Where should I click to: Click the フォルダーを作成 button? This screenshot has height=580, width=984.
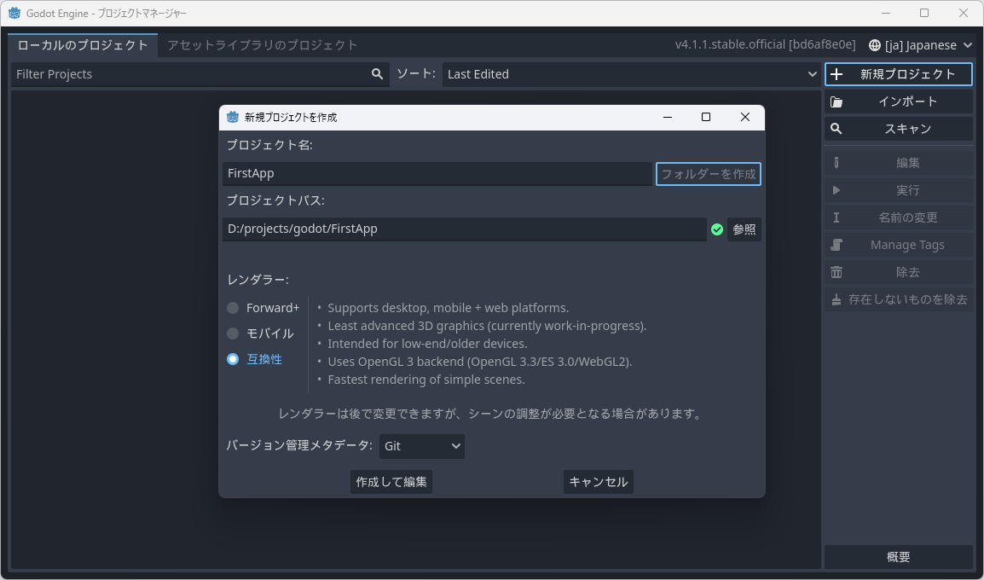coord(709,174)
